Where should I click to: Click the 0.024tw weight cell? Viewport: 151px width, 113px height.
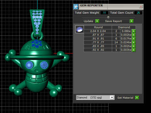pyautogui.click(x=126, y=42)
